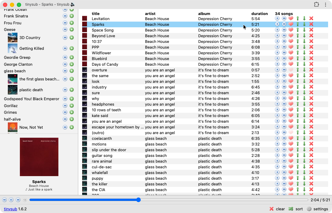Favorite the song "overture"
Viewport: 332px width, 213px height.
tap(290, 70)
